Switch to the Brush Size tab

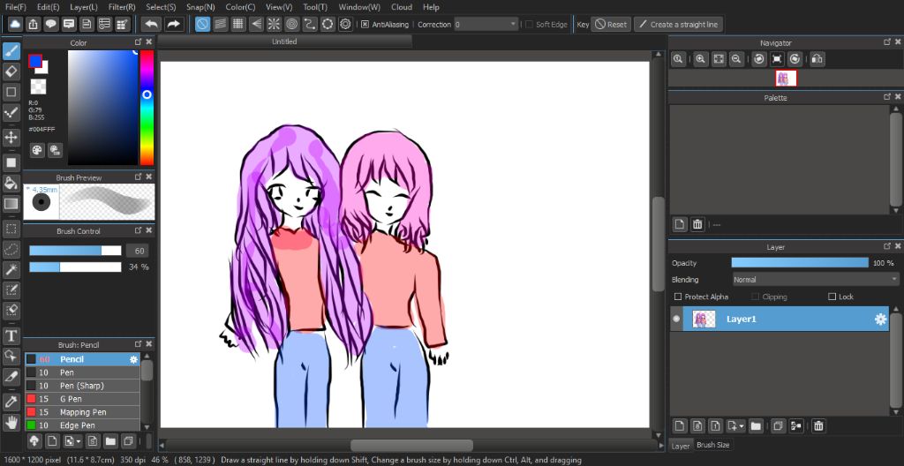[713, 445]
